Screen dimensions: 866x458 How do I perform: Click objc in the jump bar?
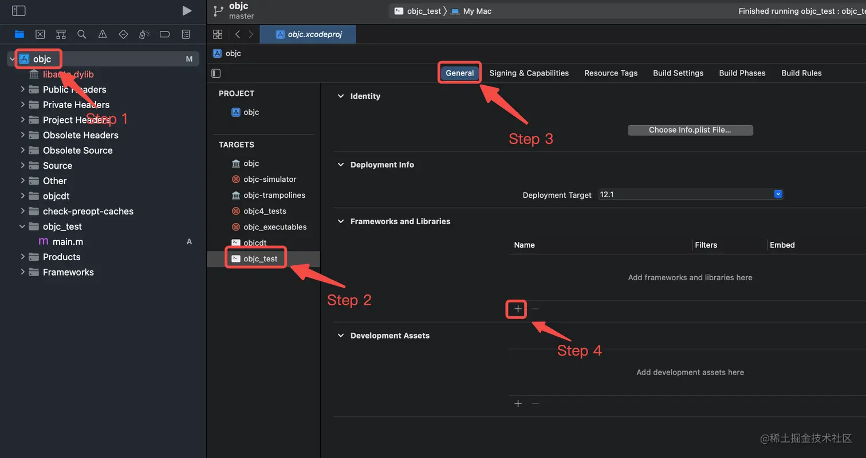click(227, 53)
